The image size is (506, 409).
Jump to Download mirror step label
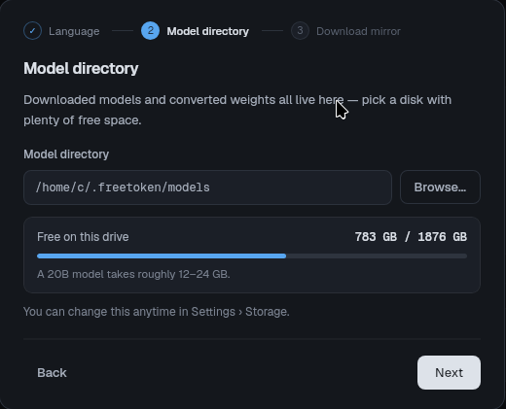pos(358,31)
